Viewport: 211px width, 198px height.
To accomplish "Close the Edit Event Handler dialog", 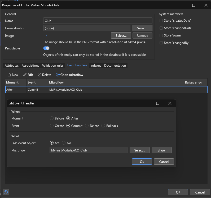I will 170,103.
